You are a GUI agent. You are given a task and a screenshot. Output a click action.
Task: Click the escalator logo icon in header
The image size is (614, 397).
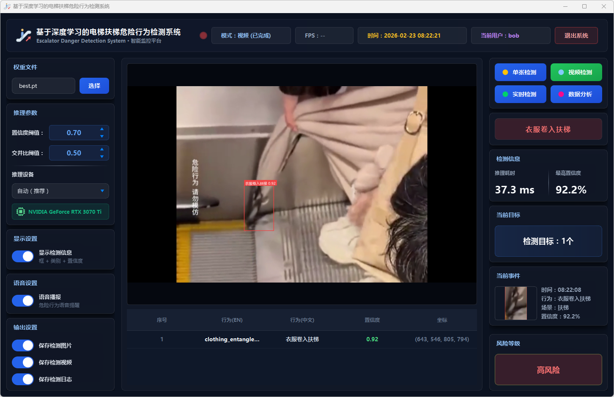(x=24, y=35)
